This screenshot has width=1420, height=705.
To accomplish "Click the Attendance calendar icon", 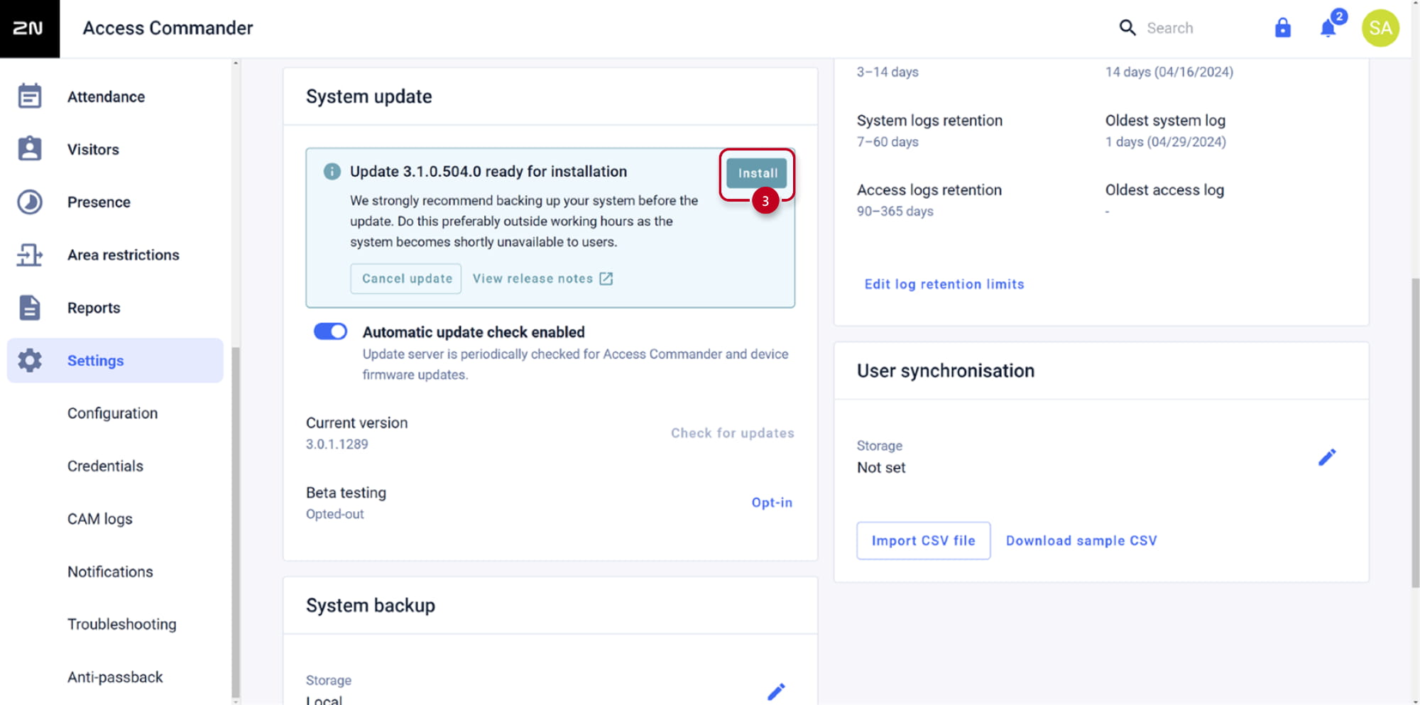I will [x=30, y=96].
